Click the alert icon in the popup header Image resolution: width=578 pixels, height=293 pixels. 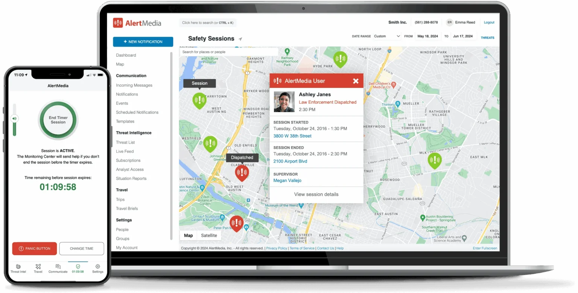point(278,81)
